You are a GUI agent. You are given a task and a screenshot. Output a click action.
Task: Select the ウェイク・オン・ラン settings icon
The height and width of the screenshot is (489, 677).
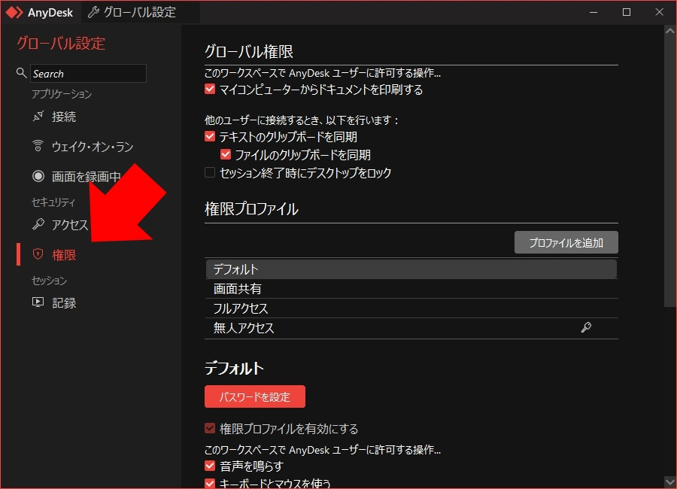[x=38, y=146]
